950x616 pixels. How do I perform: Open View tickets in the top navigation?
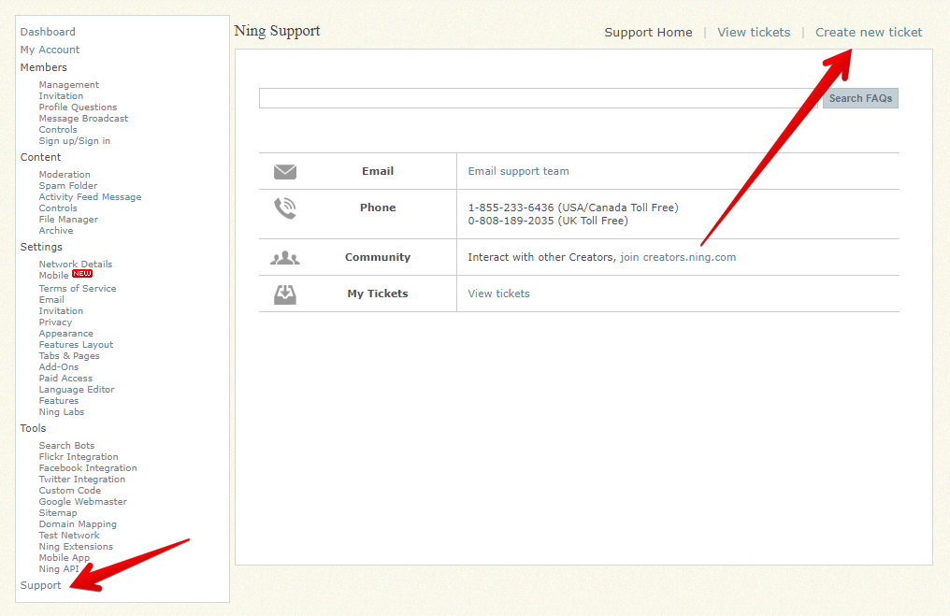pos(754,33)
